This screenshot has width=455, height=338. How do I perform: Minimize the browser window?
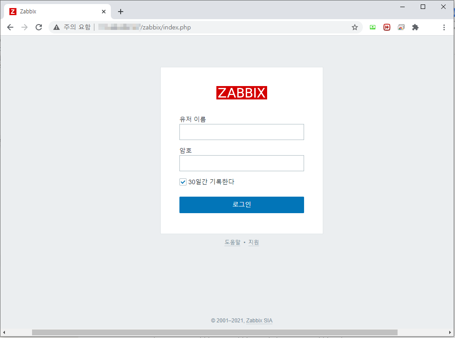click(402, 7)
